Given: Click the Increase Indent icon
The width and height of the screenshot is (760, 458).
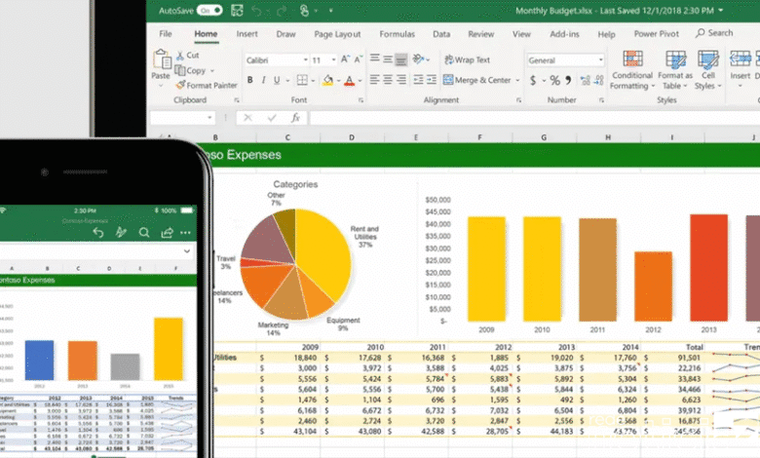Looking at the screenshot, I should [432, 80].
